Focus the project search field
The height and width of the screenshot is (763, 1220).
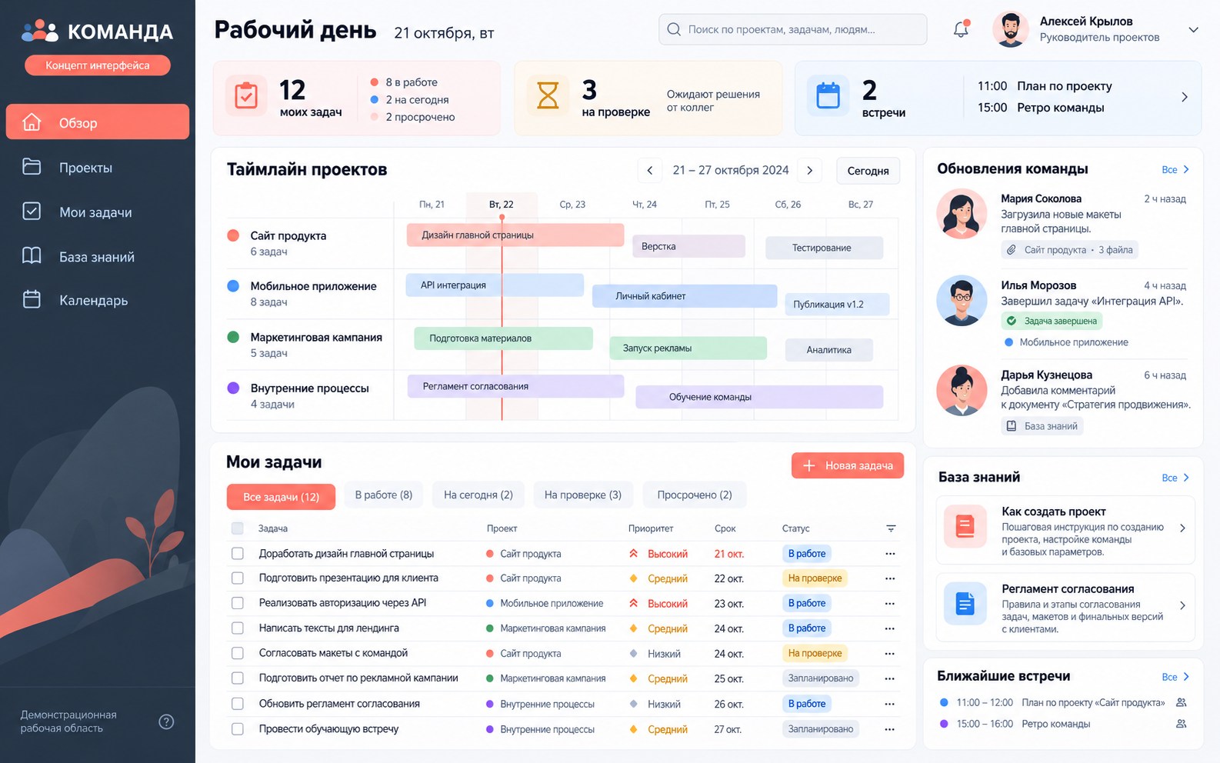coord(792,29)
